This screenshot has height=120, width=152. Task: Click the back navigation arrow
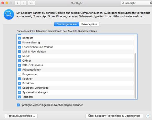click(18, 3)
